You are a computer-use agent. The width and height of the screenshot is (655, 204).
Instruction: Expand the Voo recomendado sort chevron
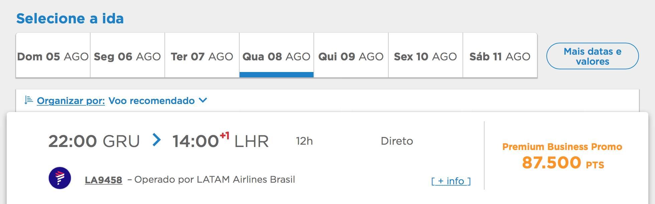pos(203,100)
